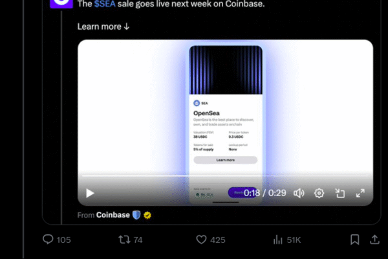388x259 pixels.
Task: View post analytics bar chart icon
Action: coord(278,240)
